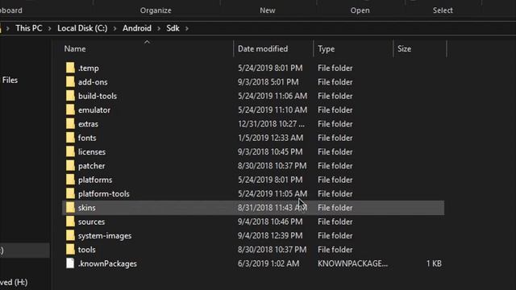Click the .knownPackages file icon
516x290 pixels.
[x=70, y=263]
